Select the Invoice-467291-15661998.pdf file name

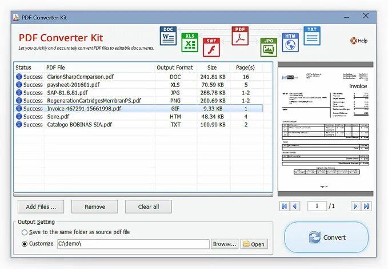84,109
